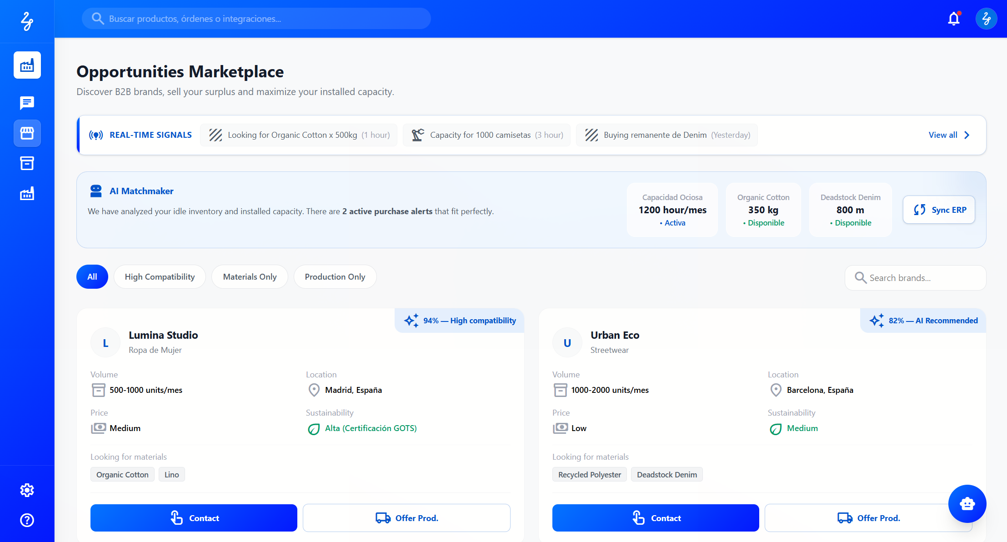
Task: Open the marketplace storefront sidebar icon
Action: click(27, 133)
